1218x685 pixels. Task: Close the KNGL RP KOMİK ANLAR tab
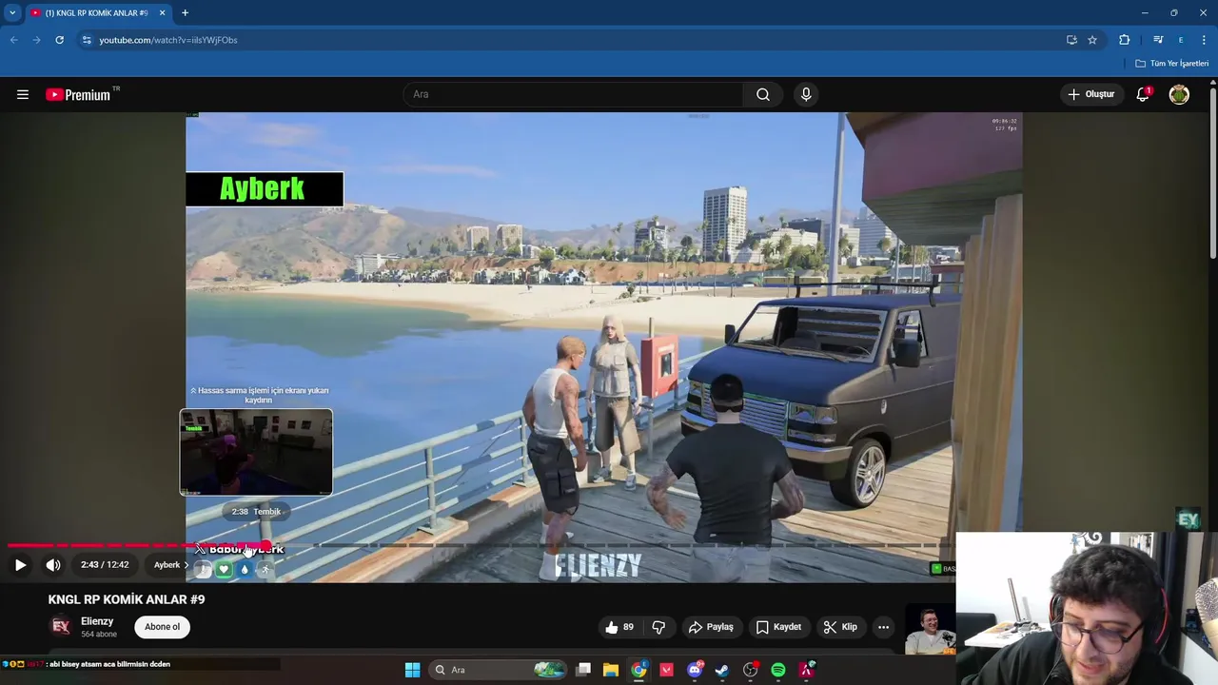tap(162, 13)
